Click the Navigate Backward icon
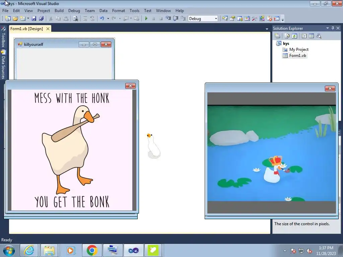 (x=126, y=19)
